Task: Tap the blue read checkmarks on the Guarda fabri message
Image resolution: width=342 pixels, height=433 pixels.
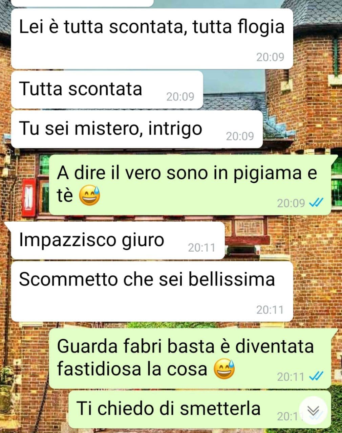Action: click(x=317, y=376)
